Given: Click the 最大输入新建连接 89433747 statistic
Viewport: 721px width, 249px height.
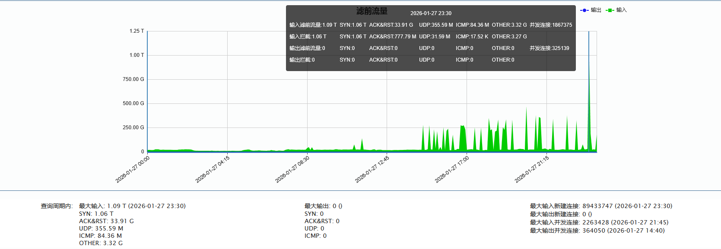Looking at the screenshot, I should 601,206.
